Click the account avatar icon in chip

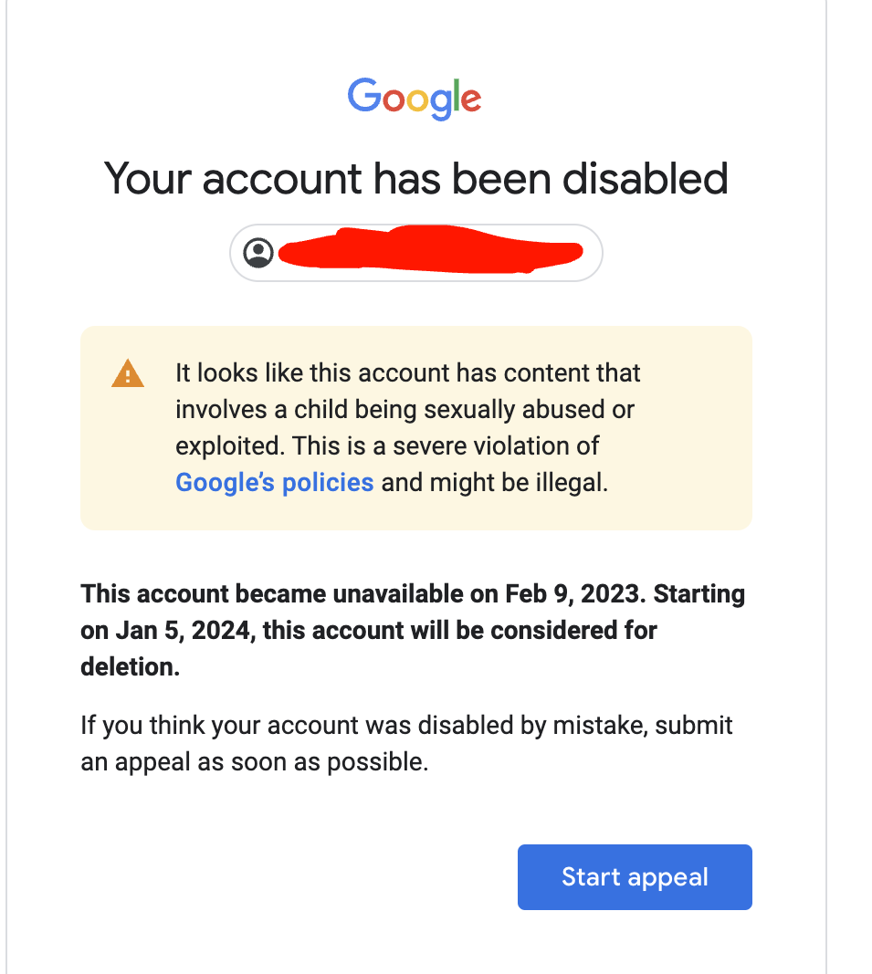pyautogui.click(x=258, y=253)
